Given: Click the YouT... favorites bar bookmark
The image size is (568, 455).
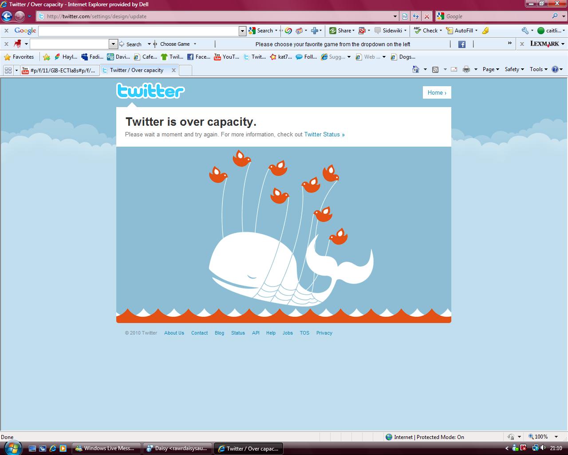Looking at the screenshot, I should pyautogui.click(x=227, y=57).
